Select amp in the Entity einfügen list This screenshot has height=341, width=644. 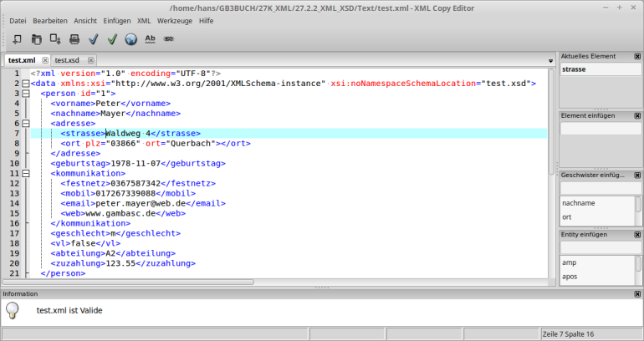pyautogui.click(x=570, y=262)
